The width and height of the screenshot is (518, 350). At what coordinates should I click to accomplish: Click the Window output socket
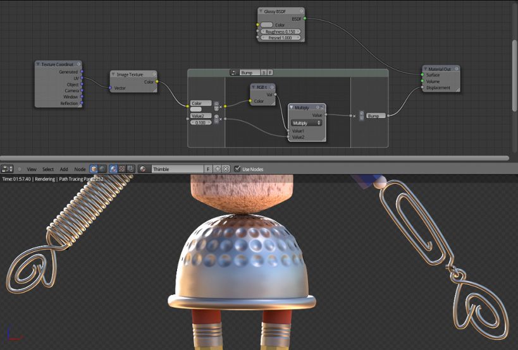tap(82, 97)
